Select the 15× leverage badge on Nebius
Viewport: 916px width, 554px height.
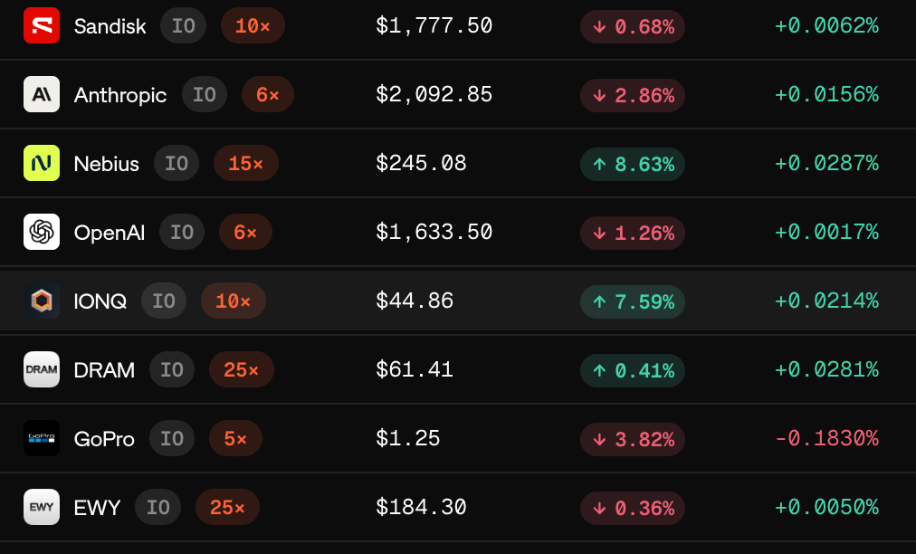point(246,163)
